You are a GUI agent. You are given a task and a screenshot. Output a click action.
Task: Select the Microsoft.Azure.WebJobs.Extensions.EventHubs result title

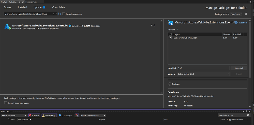click(x=40, y=26)
